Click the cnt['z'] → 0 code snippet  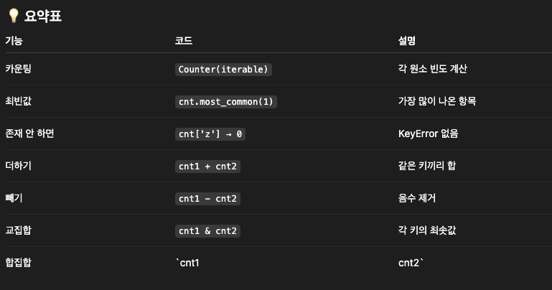[210, 134]
